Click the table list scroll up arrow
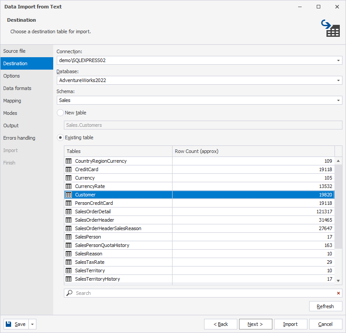This screenshot has width=346, height=333. (338, 161)
